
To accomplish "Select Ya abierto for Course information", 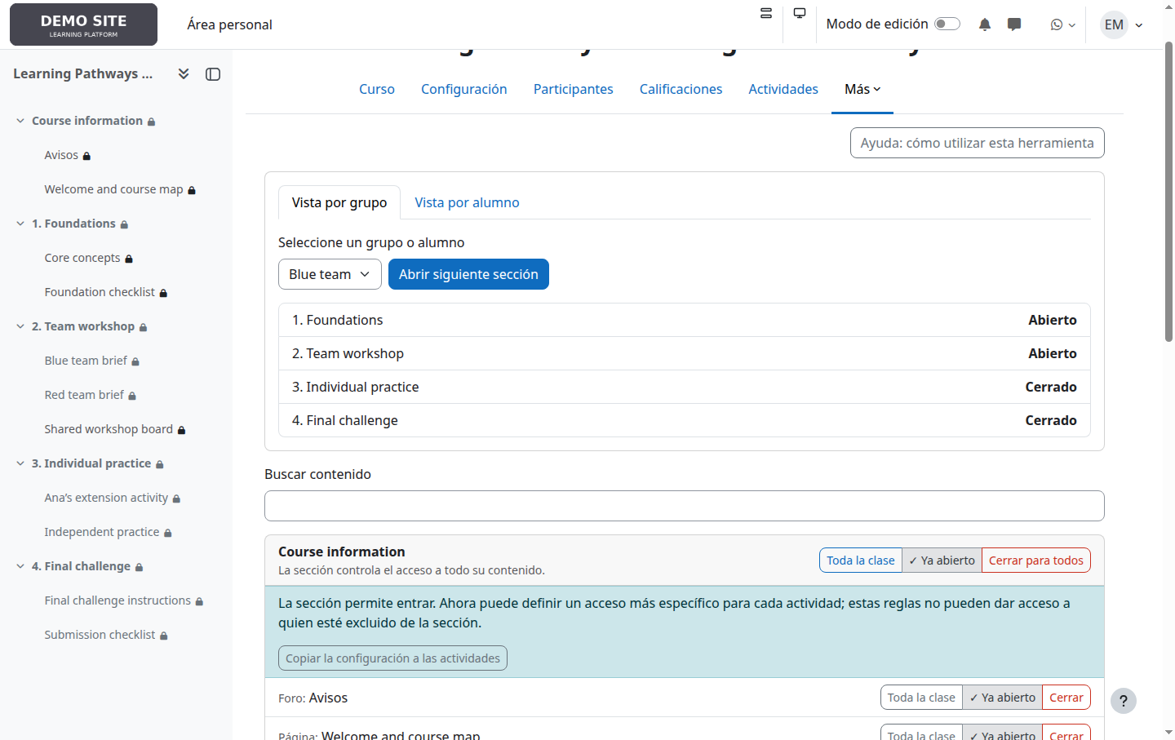I will click(x=942, y=561).
